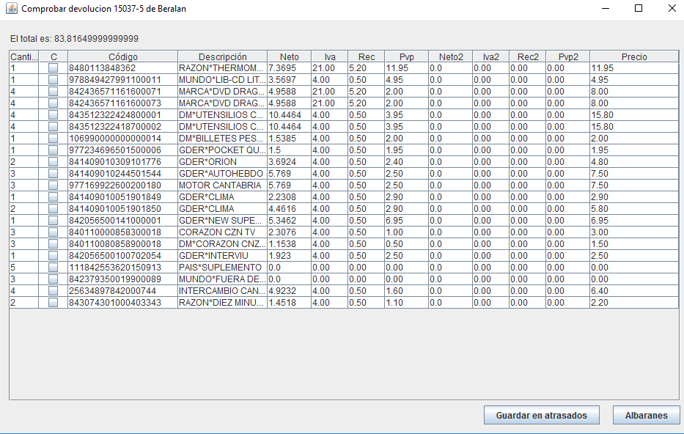684x434 pixels.
Task: Sort by Código column header
Action: click(x=122, y=56)
